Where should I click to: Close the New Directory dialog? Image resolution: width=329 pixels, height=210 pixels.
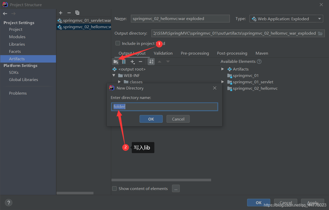pos(215,88)
